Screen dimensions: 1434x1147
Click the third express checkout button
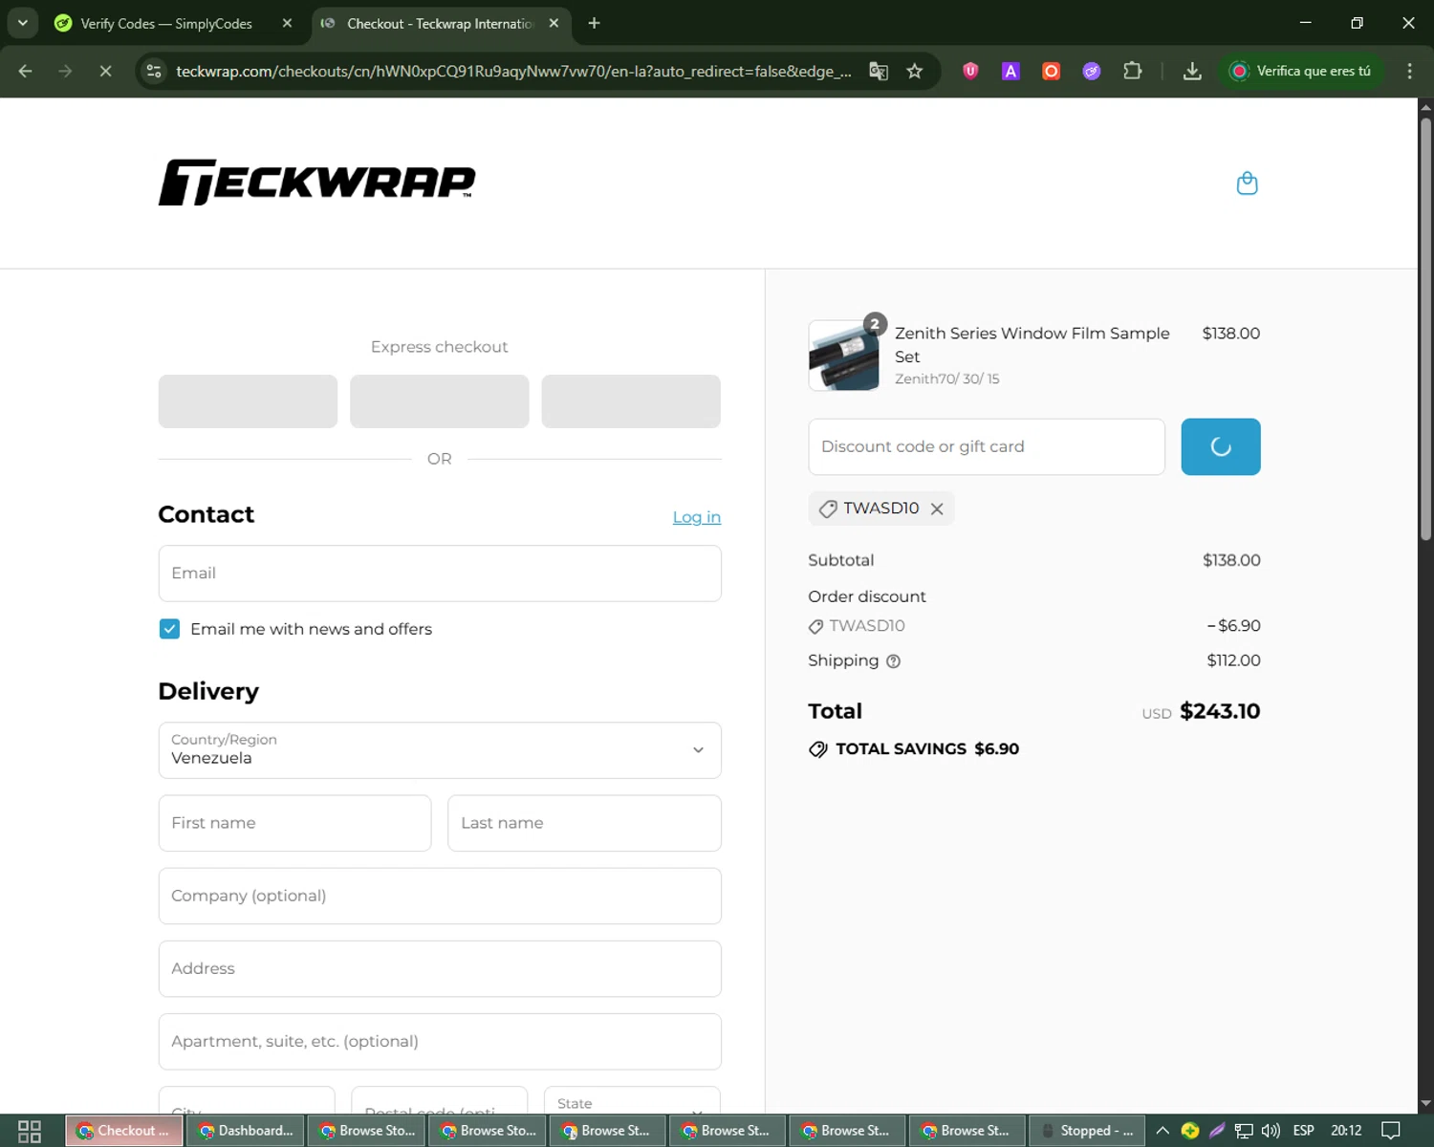[631, 401]
